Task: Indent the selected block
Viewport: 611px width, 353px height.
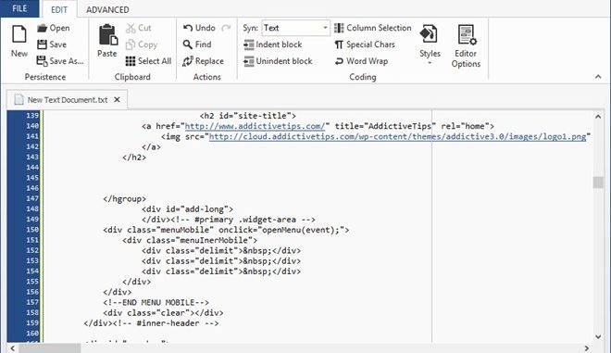Action: click(272, 44)
